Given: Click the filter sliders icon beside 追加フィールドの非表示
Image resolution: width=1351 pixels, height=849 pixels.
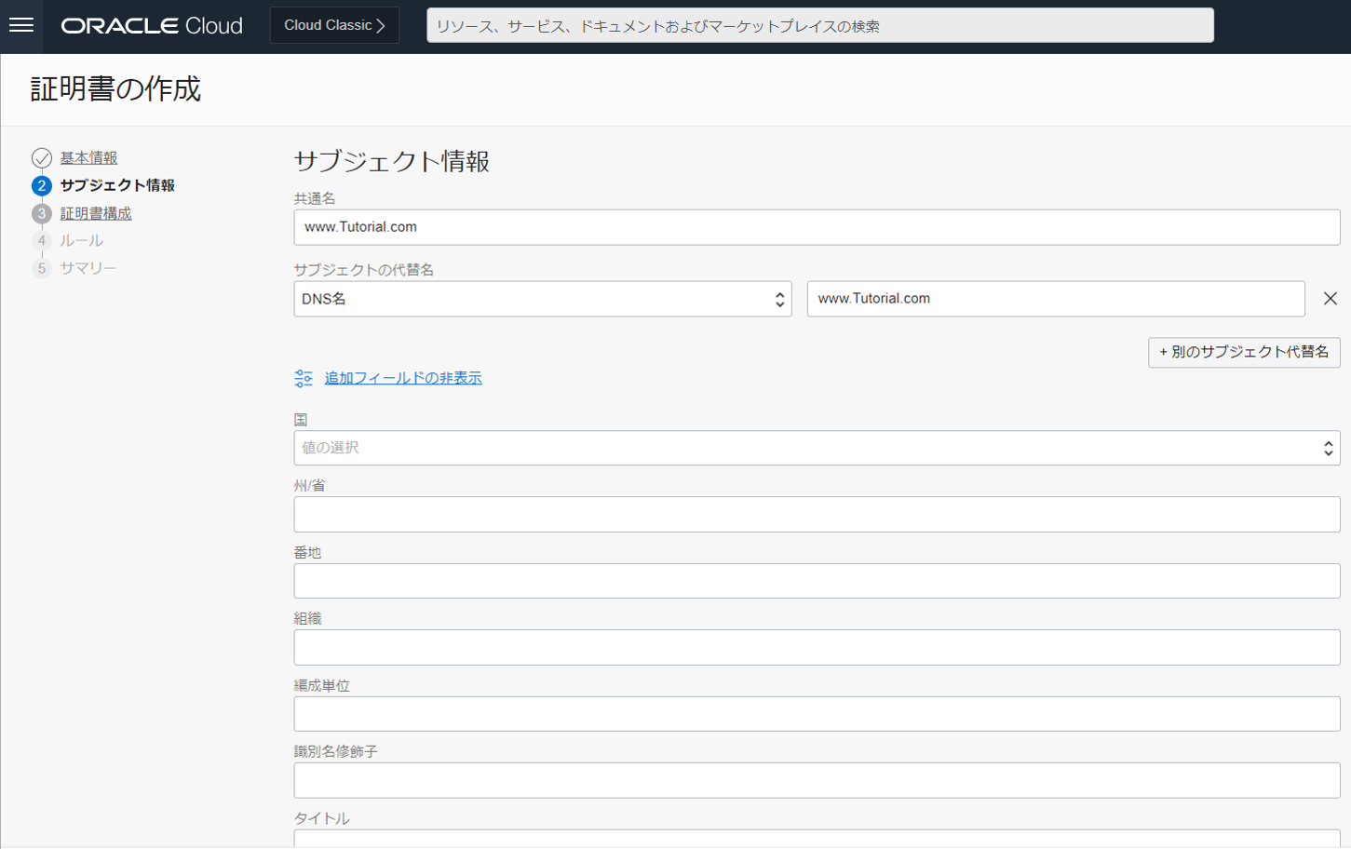Looking at the screenshot, I should coord(304,378).
